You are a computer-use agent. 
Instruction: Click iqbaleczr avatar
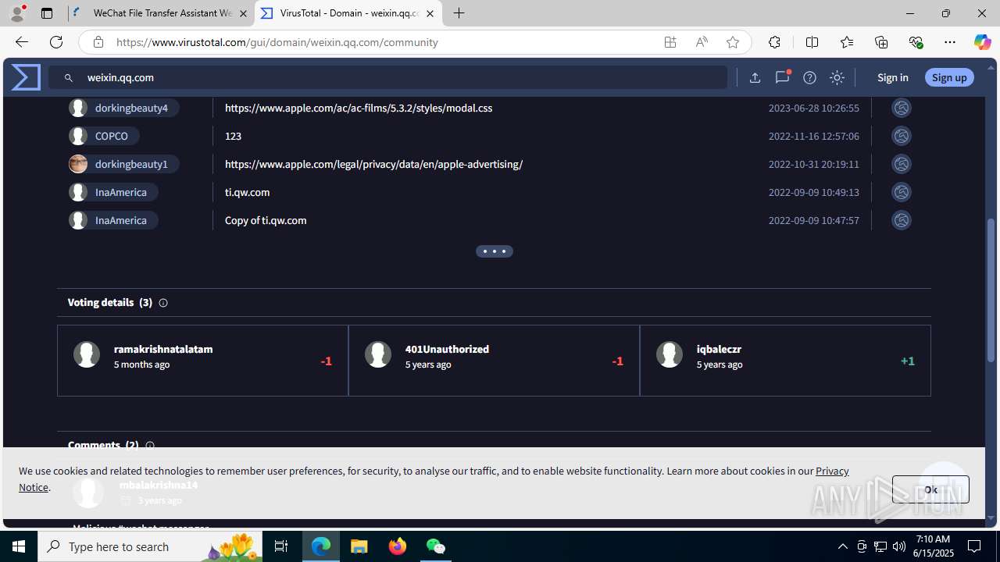(x=670, y=354)
